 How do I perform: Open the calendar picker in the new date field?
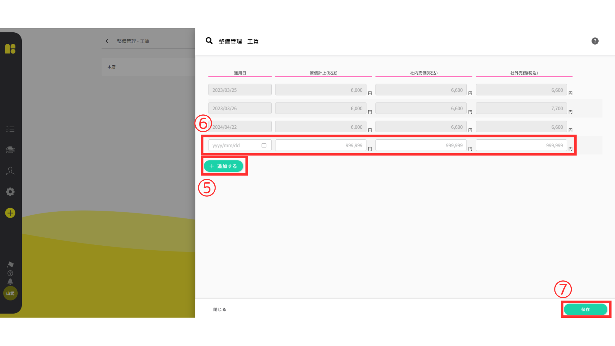(x=264, y=145)
